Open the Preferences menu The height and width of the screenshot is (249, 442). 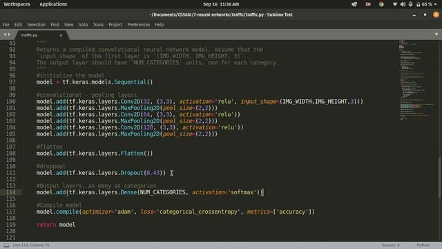[138, 25]
